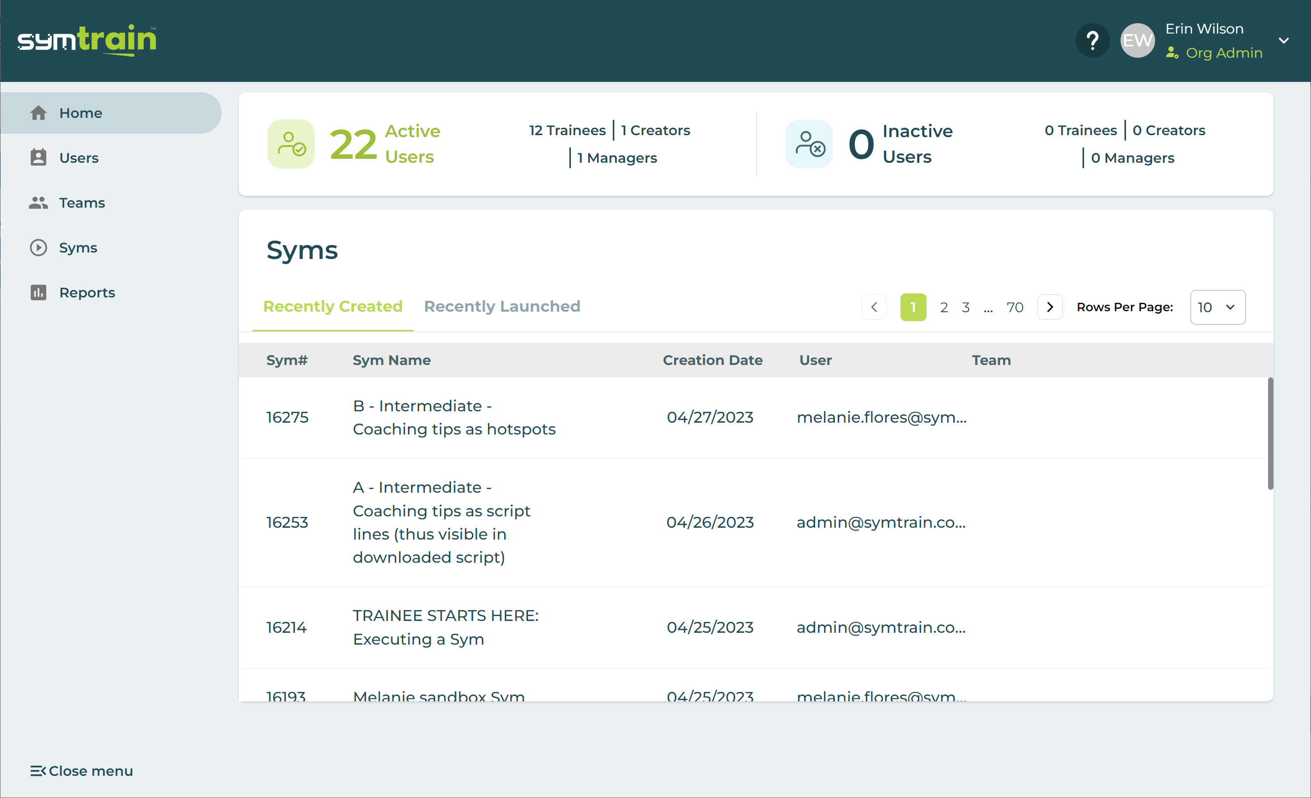1311x798 pixels.
Task: Open the Reports menu item
Action: 111,292
